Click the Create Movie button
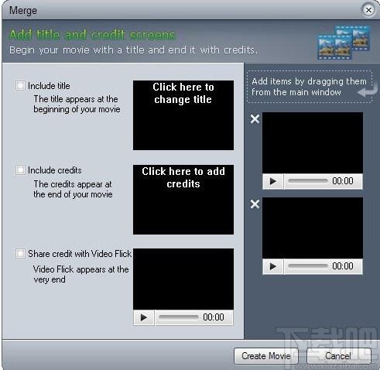Image resolution: width=380 pixels, height=370 pixels. (x=266, y=356)
